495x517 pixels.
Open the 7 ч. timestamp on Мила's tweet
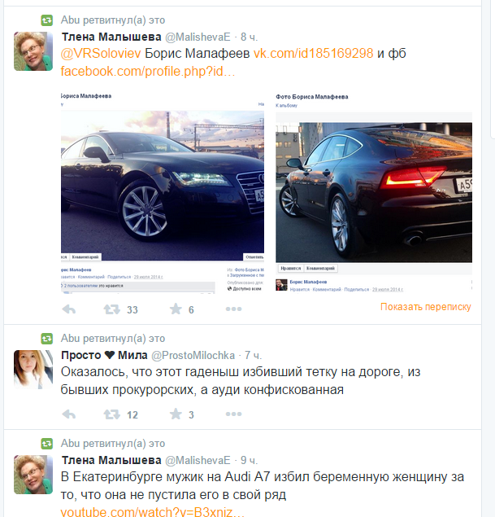pyautogui.click(x=253, y=355)
